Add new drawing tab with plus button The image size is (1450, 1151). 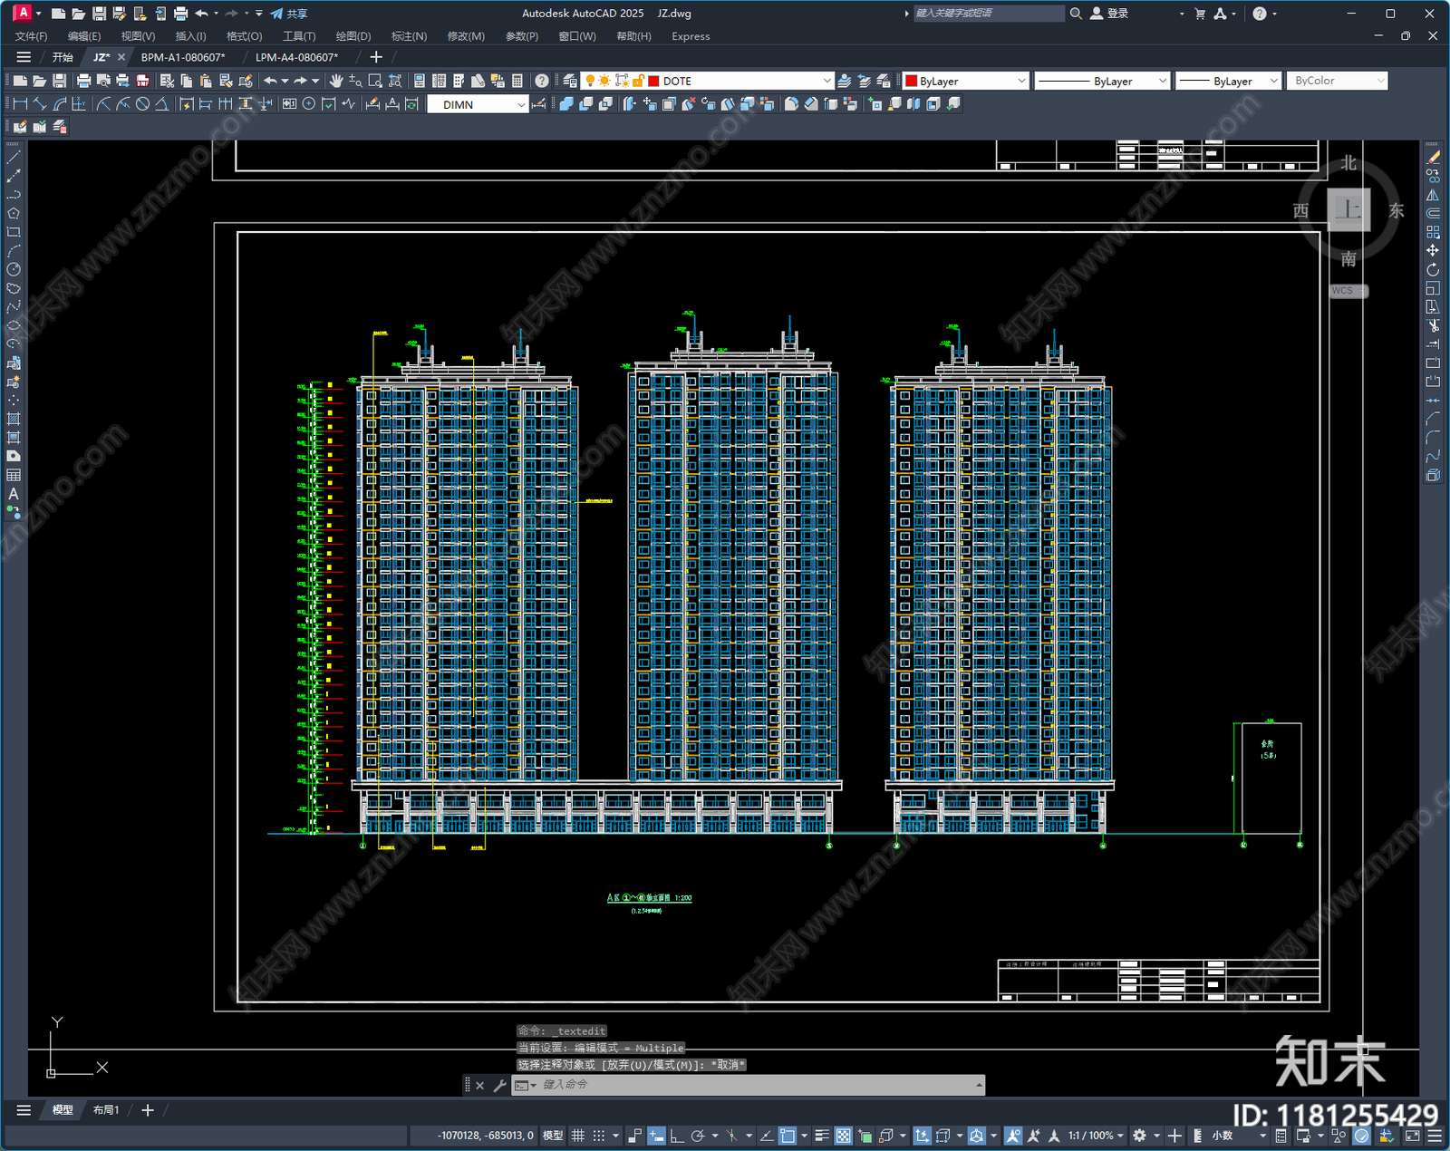point(376,57)
